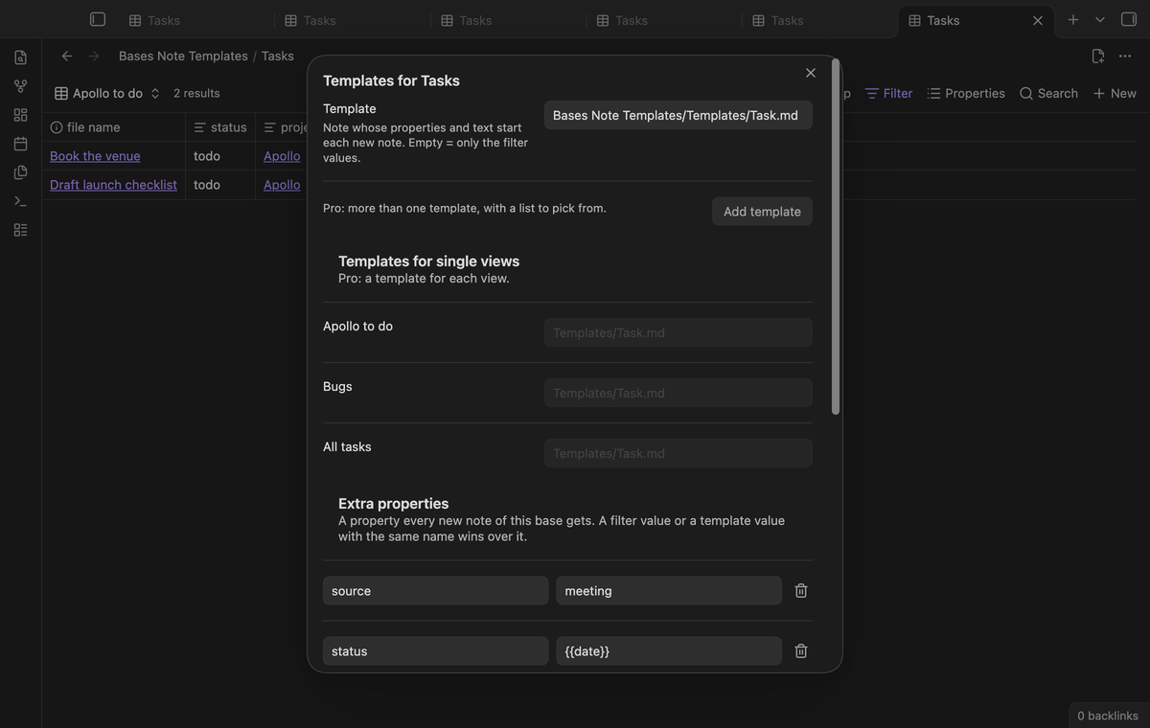Edit the {{date}} property value field
Image resolution: width=1150 pixels, height=728 pixels.
pyautogui.click(x=669, y=651)
